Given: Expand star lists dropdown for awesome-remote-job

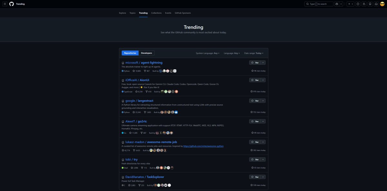Looking at the screenshot, I should tap(263, 142).
